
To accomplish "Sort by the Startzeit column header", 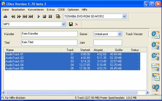I will pyautogui.click(x=83, y=50).
